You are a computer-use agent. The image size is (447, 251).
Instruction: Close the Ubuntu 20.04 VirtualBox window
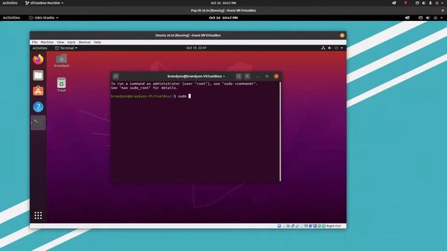point(342,36)
